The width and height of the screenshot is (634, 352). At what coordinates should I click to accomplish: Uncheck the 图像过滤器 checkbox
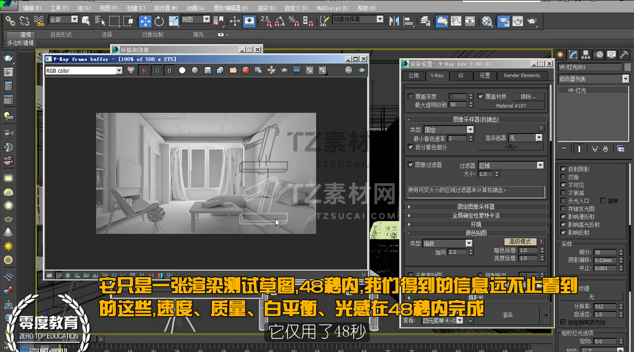point(410,165)
